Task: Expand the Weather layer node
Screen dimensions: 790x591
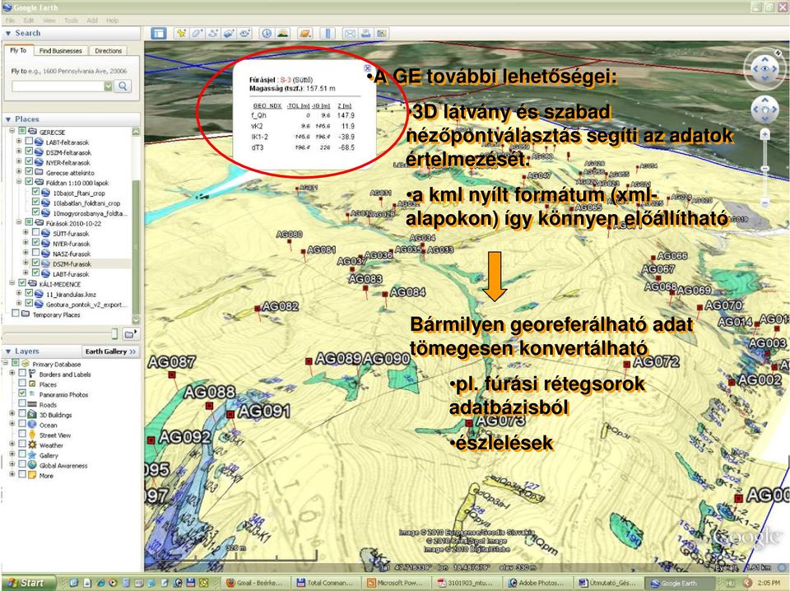Action: 12,444
